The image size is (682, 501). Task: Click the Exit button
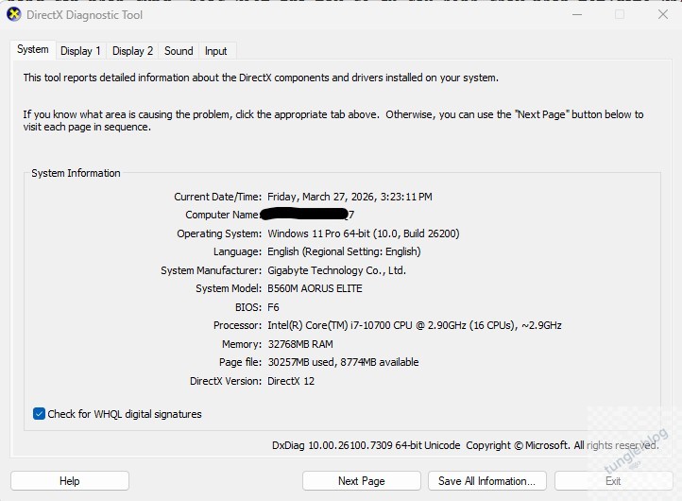tap(613, 481)
